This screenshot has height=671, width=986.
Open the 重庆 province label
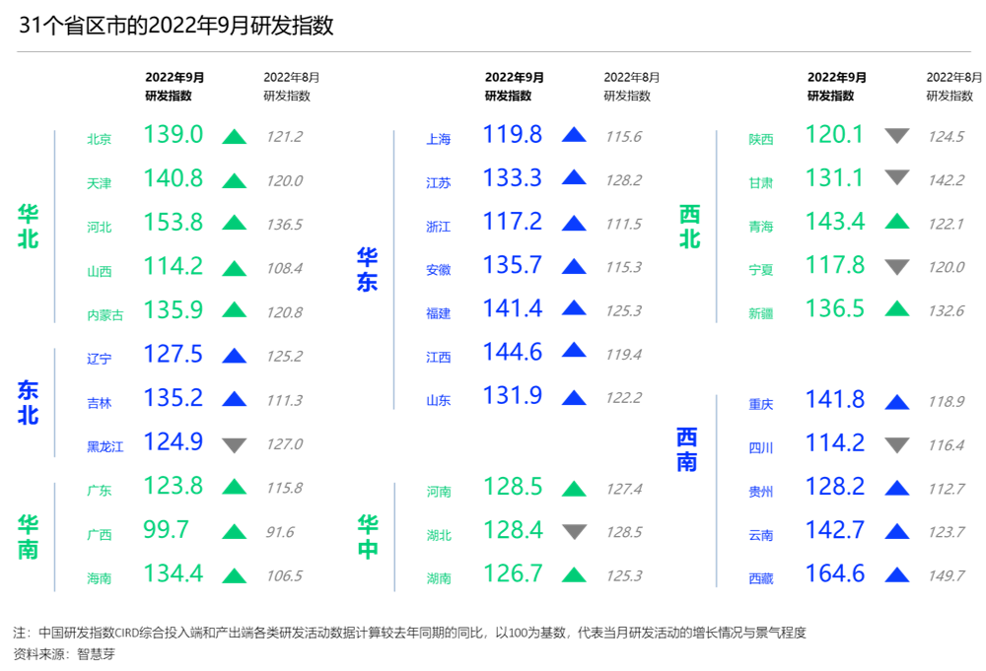click(760, 404)
